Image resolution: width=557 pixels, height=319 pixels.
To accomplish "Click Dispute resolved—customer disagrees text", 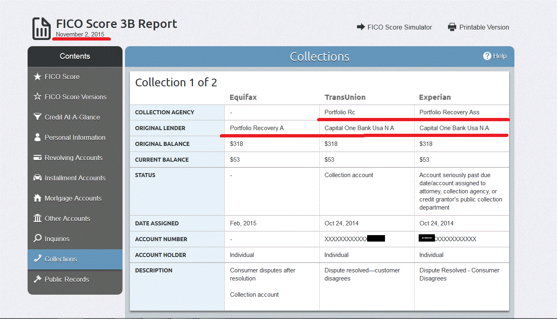I will pos(362,274).
